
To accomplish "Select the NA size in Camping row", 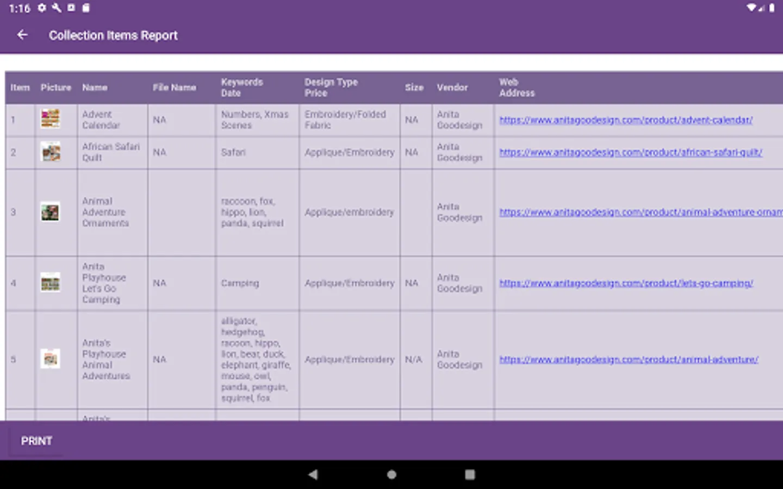I will coord(416,283).
